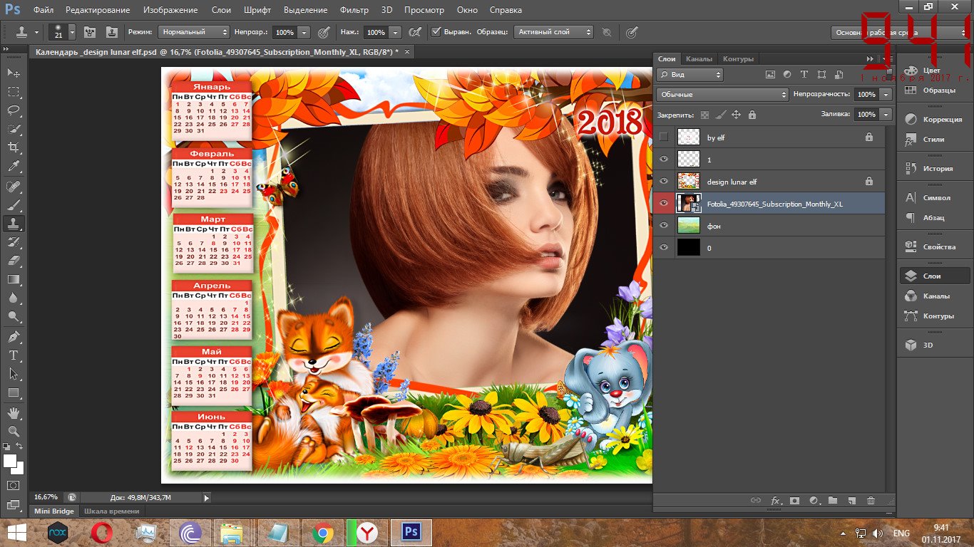The image size is (974, 547).
Task: Uncheck the 'Выравн.' checkbox
Action: pos(436,32)
